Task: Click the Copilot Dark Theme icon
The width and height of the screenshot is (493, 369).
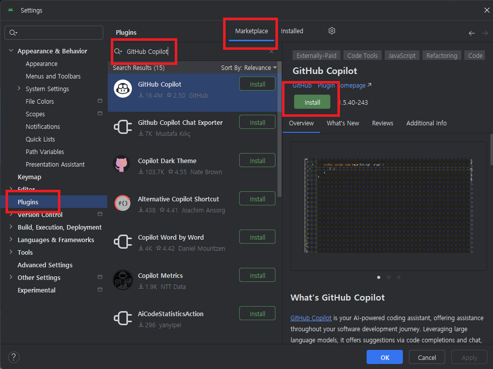Action: click(122, 164)
